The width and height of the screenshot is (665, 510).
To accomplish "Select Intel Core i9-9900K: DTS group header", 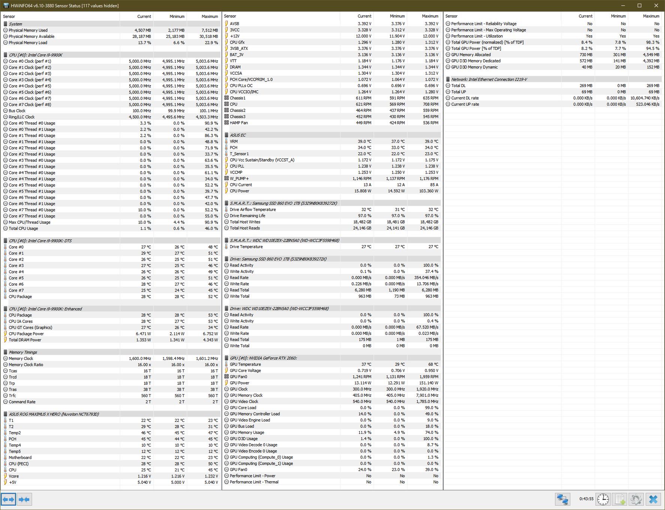I will [x=111, y=241].
